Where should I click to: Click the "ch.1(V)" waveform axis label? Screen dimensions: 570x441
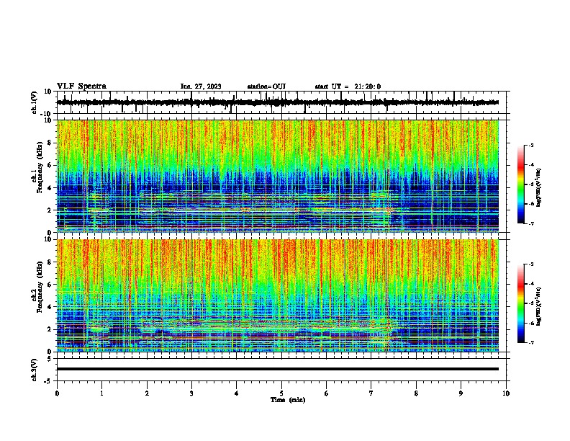pyautogui.click(x=35, y=102)
